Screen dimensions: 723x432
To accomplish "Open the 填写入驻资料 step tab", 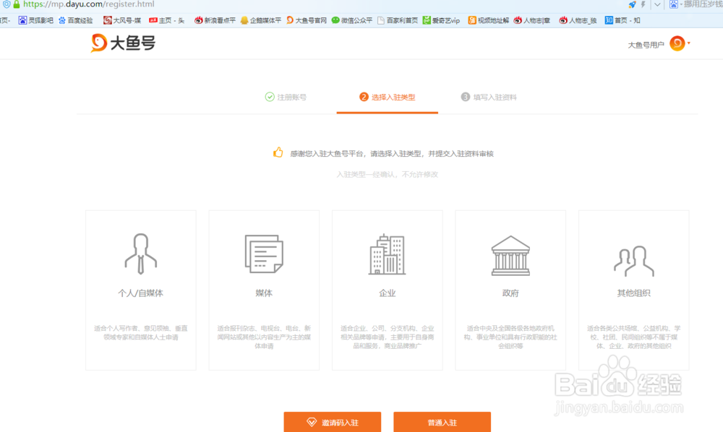I will 489,98.
